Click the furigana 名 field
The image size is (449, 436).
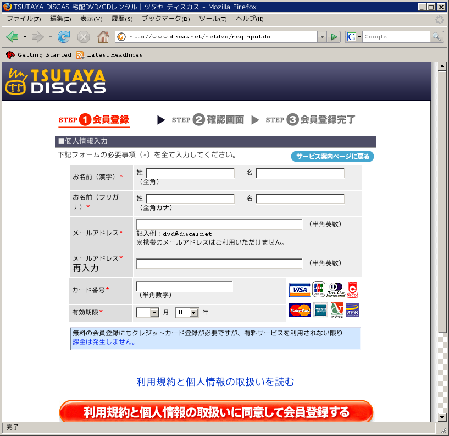point(300,199)
